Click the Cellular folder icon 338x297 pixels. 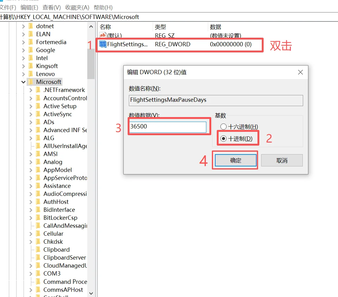click(38, 234)
